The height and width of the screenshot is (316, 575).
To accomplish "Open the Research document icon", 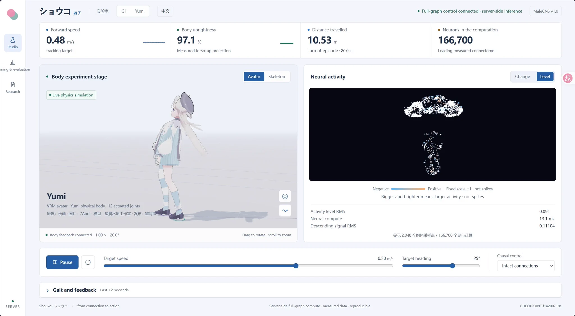I will (13, 85).
